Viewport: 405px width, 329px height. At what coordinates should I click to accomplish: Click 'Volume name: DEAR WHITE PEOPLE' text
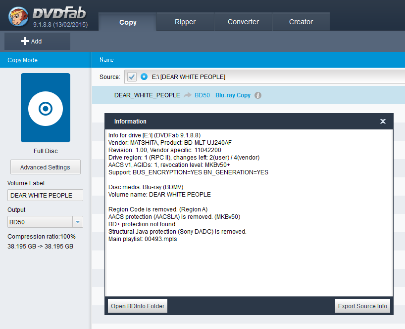159,195
